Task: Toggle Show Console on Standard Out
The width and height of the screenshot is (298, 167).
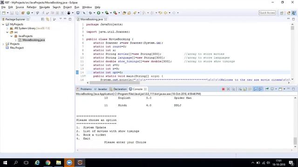Action: pyautogui.click(x=255, y=89)
